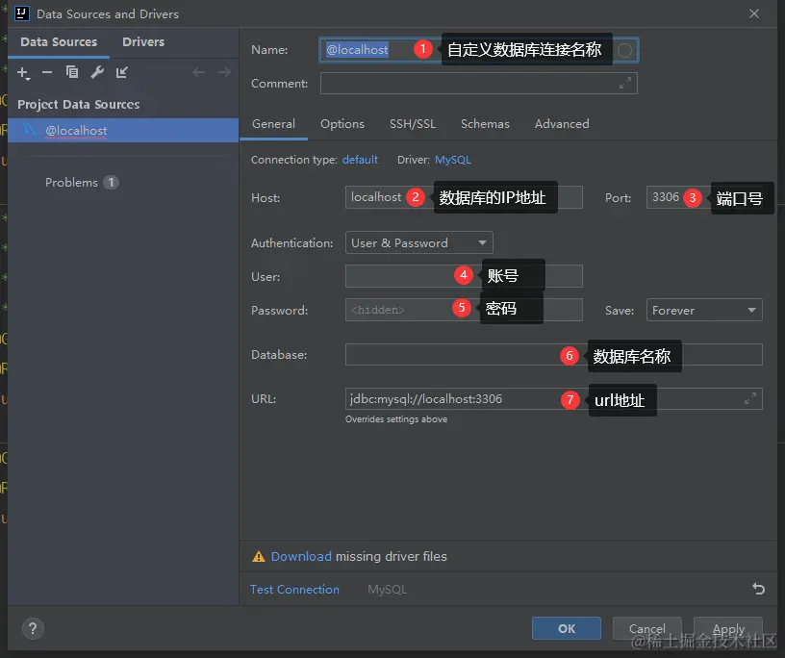Add a new data source with the plus icon
Viewport: 785px width, 658px height.
(x=22, y=72)
